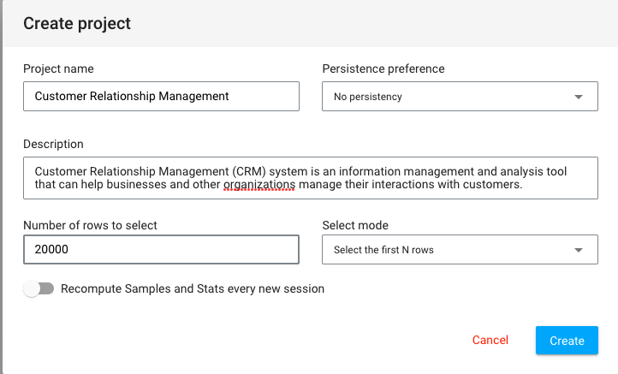Click the blue Create button
This screenshot has height=374, width=618.
[567, 341]
